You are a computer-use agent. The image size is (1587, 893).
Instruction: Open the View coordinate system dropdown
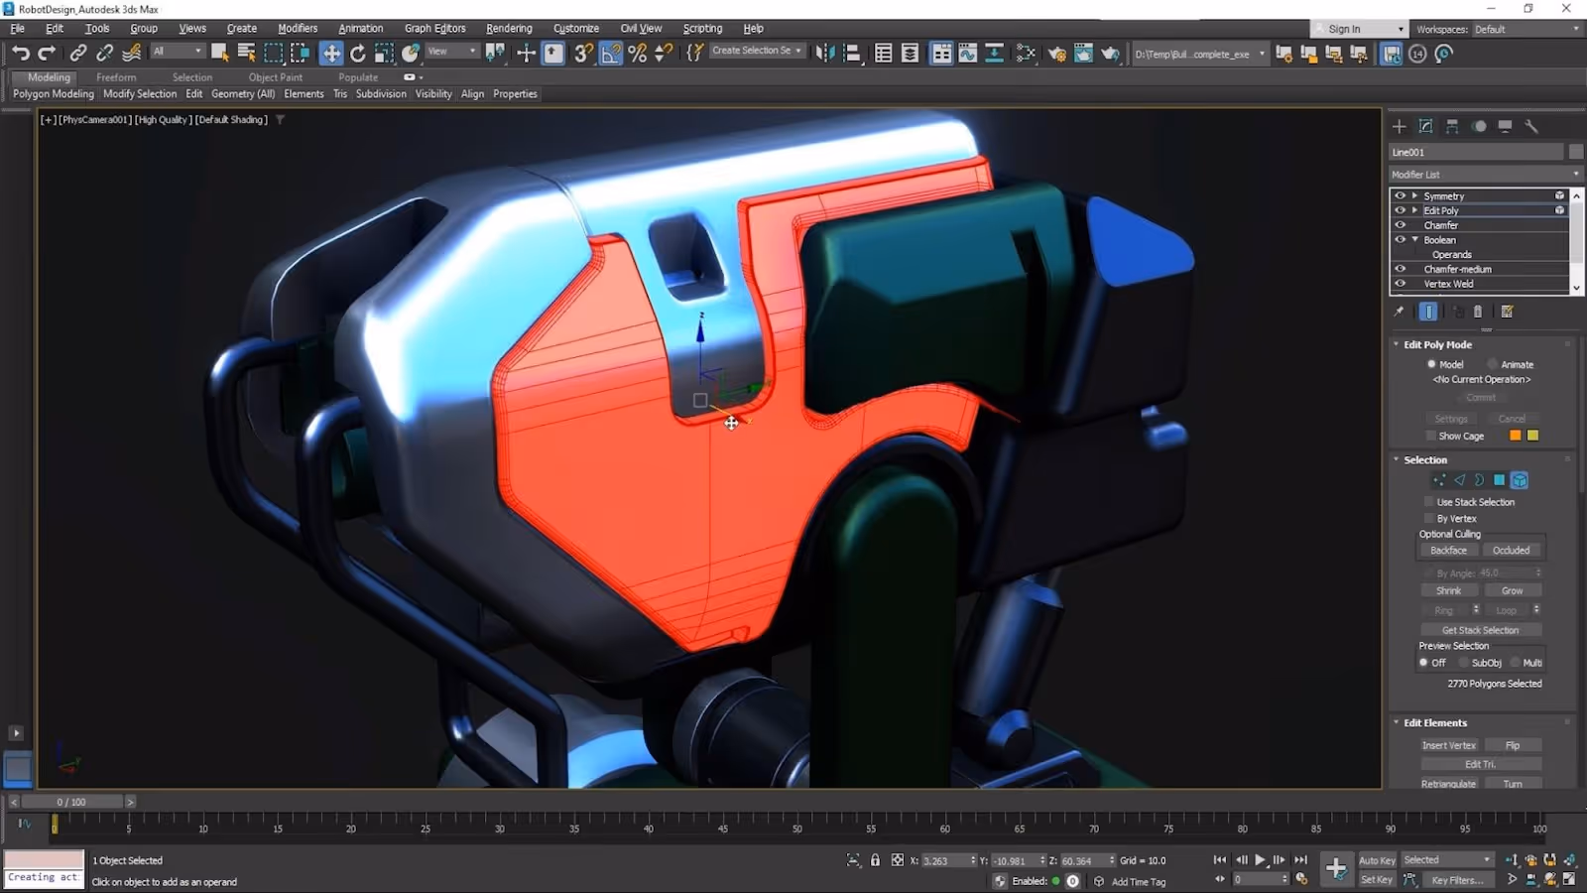[452, 52]
